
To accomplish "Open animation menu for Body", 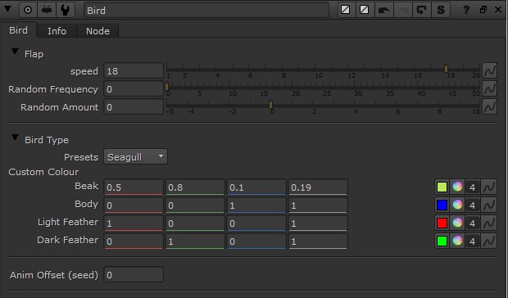I will [x=488, y=205].
